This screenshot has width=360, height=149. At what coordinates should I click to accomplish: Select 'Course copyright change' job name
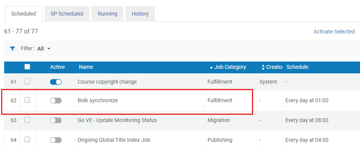(107, 82)
